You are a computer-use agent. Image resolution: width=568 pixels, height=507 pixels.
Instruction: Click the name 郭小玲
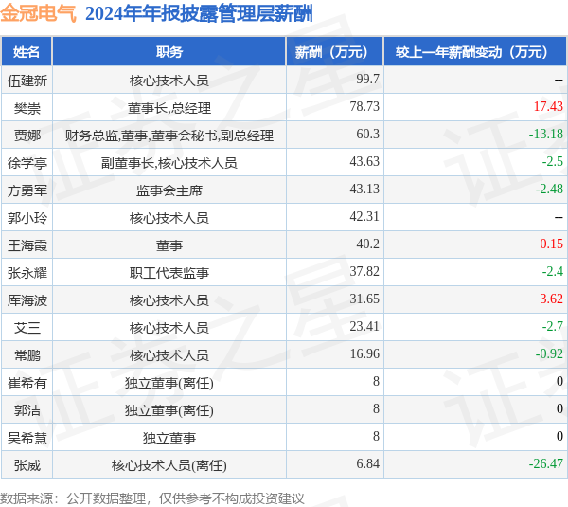27,218
